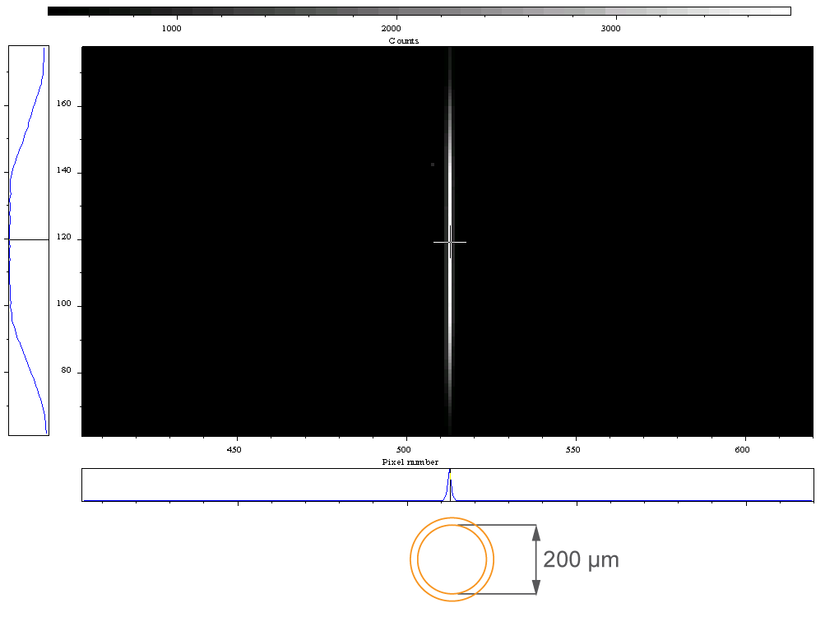Screen dimensions: 839x617
Task: Click the 200 µm dimension arrow
Action: pyautogui.click(x=535, y=559)
